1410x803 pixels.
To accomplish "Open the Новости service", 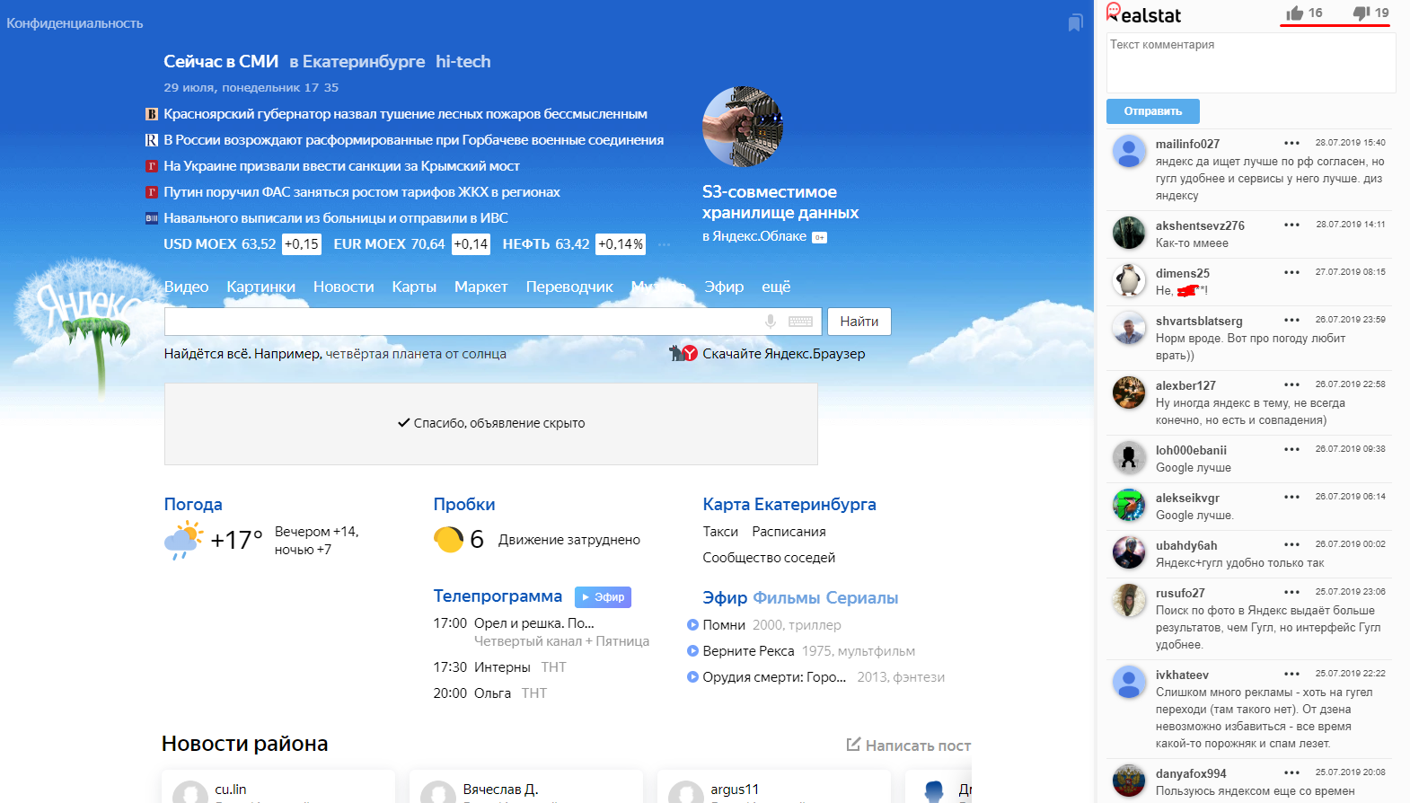I will (x=343, y=287).
